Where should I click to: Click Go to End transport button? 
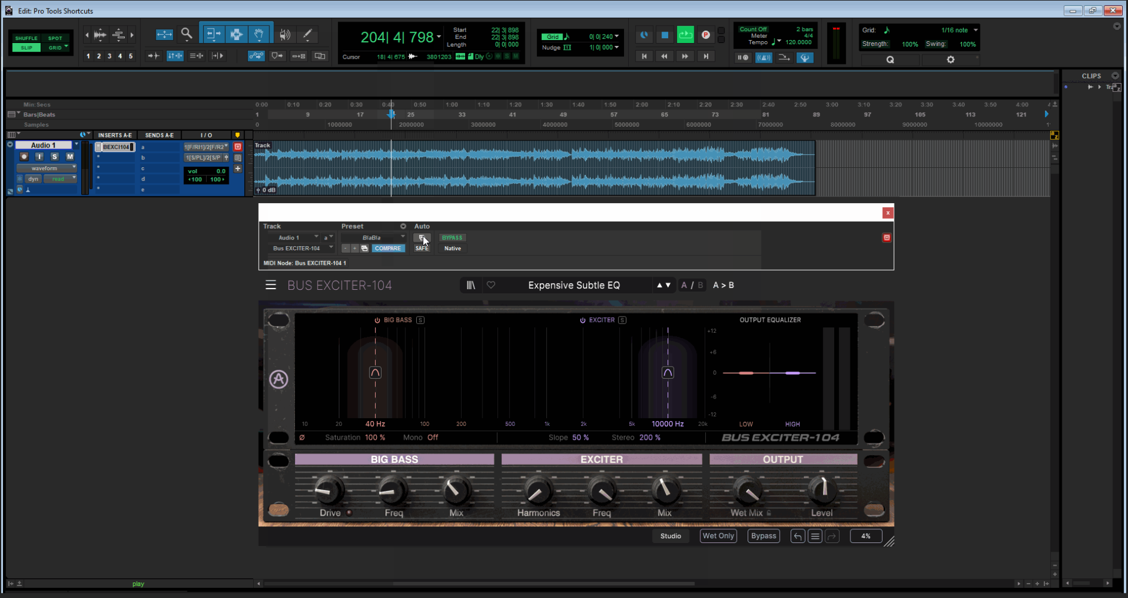[706, 56]
